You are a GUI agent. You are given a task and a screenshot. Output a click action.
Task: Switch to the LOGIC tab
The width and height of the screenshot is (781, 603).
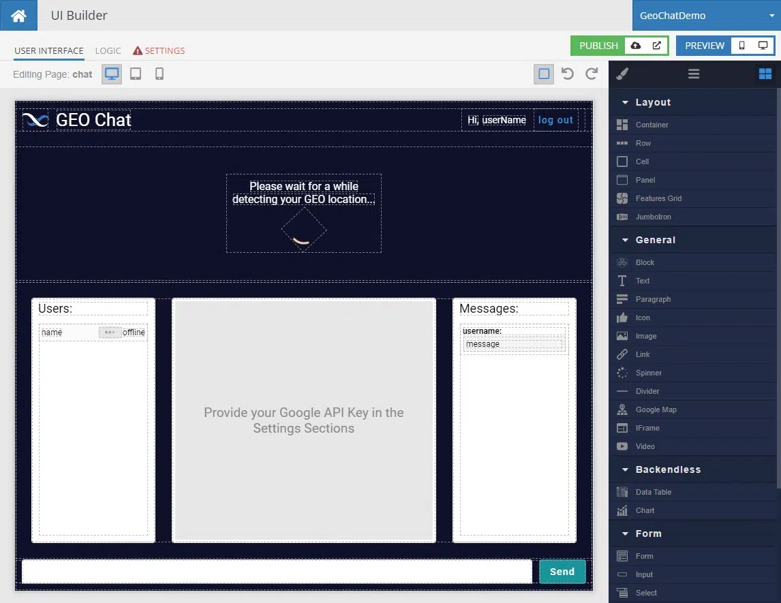[x=108, y=50]
